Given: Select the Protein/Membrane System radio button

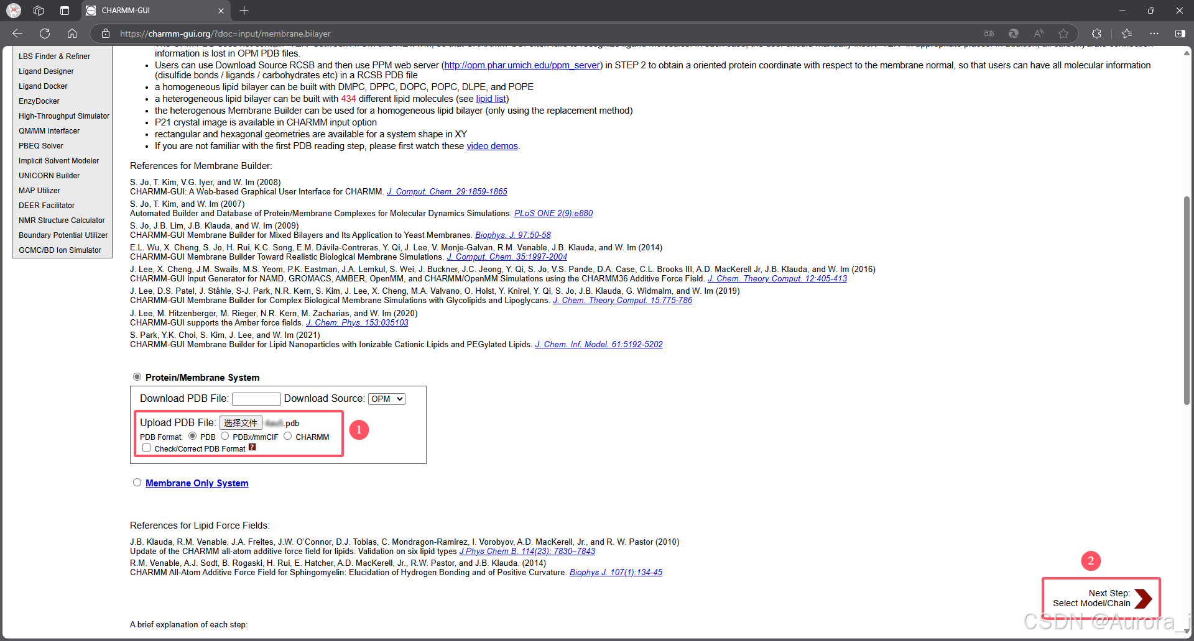Looking at the screenshot, I should point(137,377).
